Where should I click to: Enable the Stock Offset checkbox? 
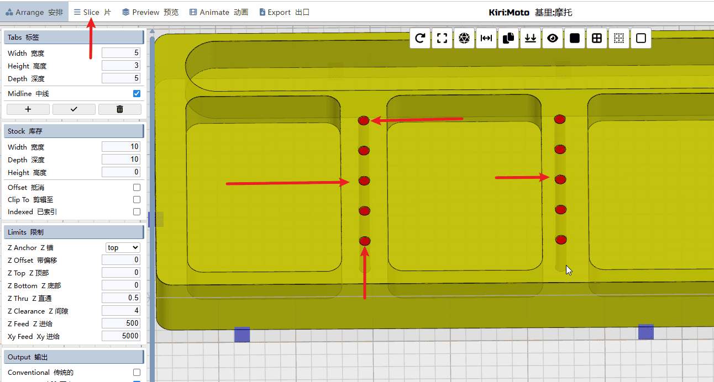[x=136, y=188]
